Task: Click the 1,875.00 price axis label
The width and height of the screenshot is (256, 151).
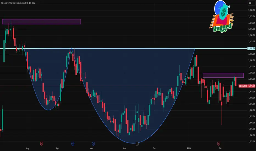Action: 251,117
